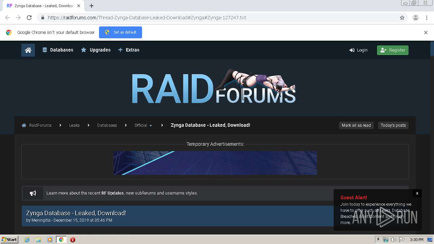Viewport: 434px width, 244px height.
Task: Click the Zynga Database thread title
Action: [76, 213]
